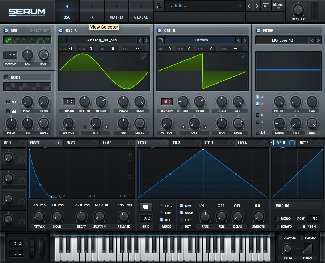Viewport: 325px width, 263px height.
Task: Open OSC A wavetable editor pencil icon
Action: click(x=144, y=56)
